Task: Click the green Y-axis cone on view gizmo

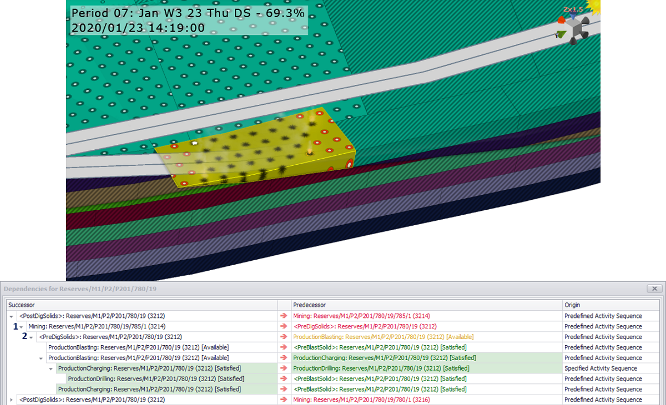Action: pos(562,34)
